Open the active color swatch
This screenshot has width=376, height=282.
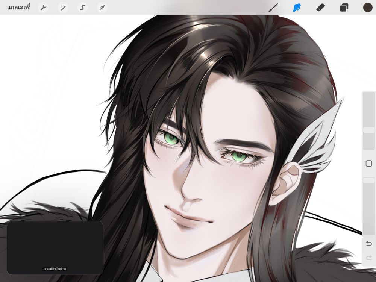click(368, 8)
